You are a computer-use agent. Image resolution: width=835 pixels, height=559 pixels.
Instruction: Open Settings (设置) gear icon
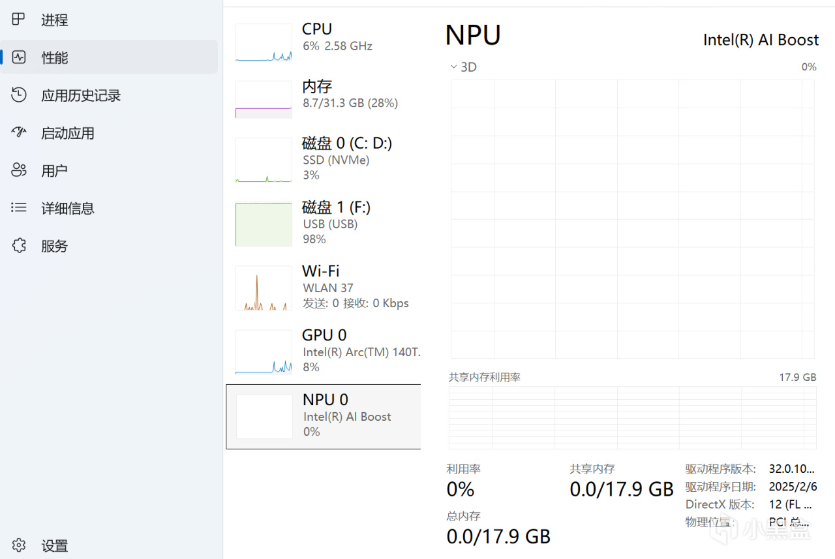19,545
